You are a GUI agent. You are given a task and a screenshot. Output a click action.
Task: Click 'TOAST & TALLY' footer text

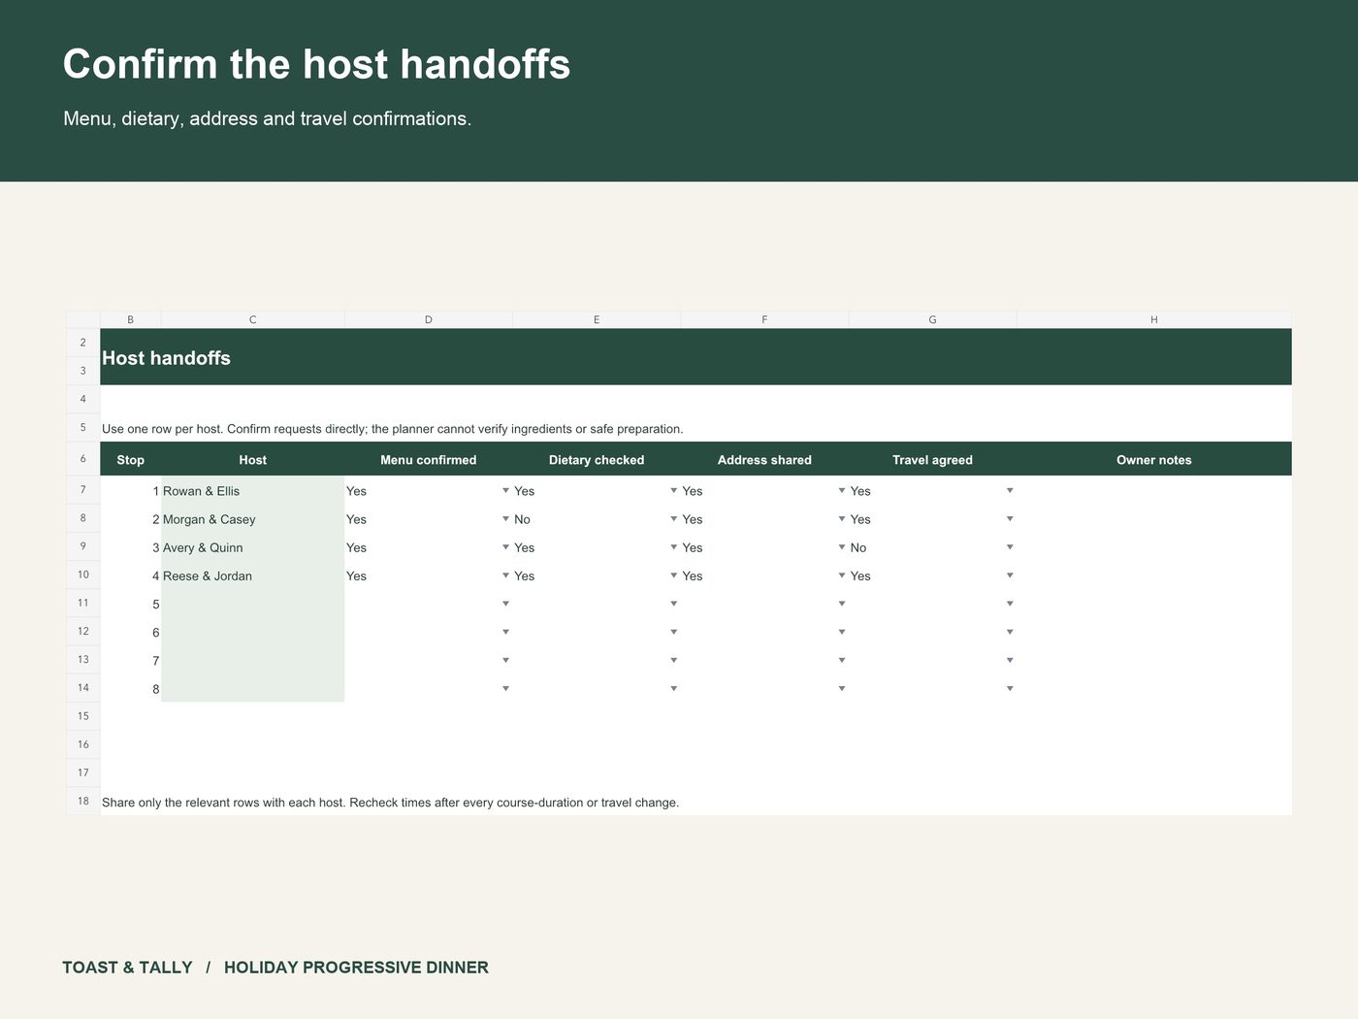(x=127, y=968)
